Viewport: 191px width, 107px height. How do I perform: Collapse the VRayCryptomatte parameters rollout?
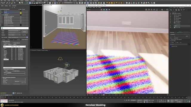click(9, 77)
